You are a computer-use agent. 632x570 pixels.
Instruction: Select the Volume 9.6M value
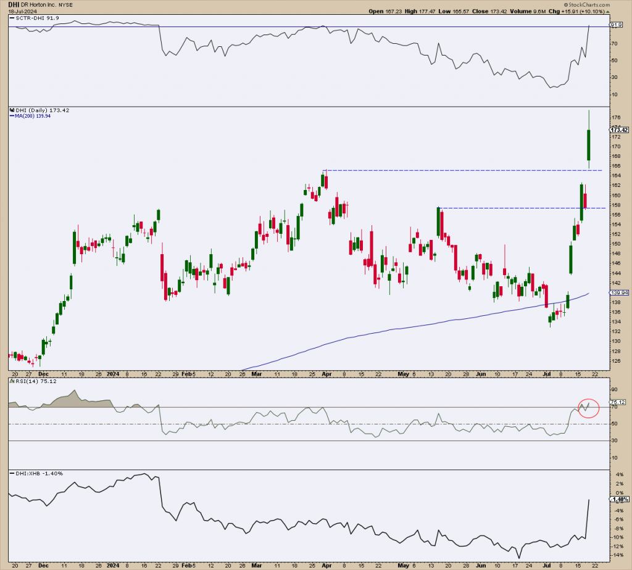[528, 11]
